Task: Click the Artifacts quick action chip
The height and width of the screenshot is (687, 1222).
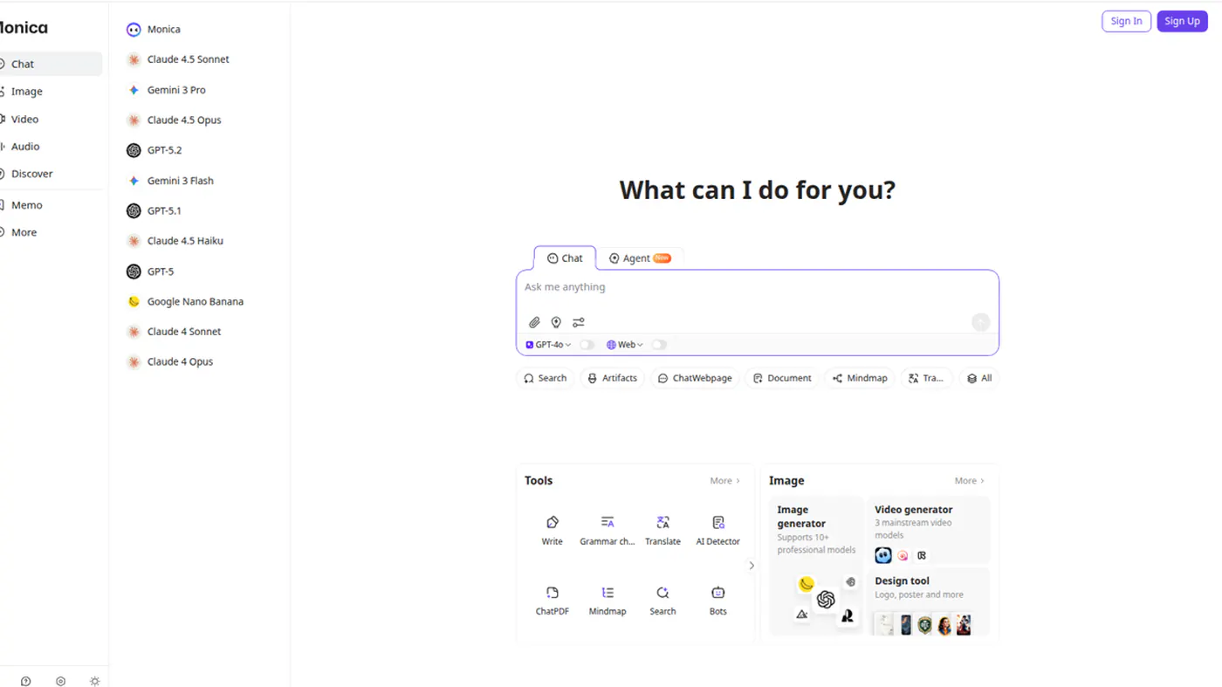Action: coord(612,378)
